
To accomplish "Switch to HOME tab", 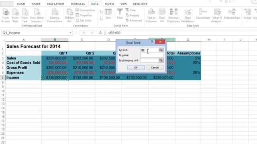I will [21, 4].
